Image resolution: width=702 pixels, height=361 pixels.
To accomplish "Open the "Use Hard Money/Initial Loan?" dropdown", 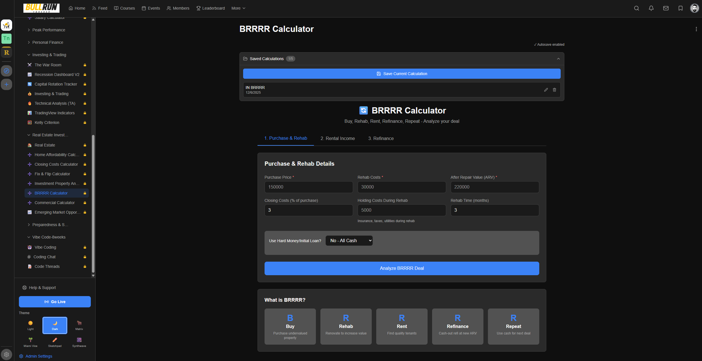I will 349,240.
